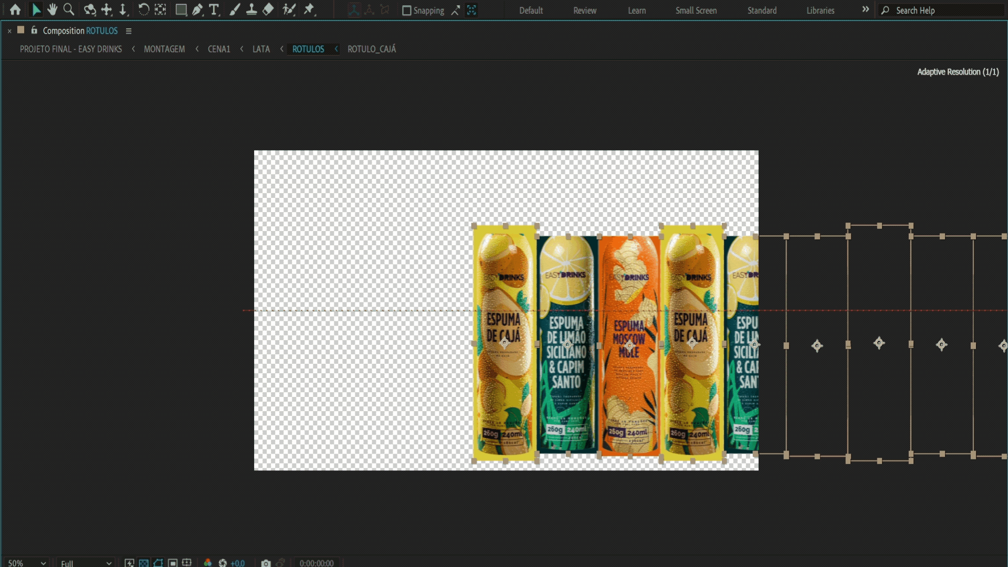1008x567 pixels.
Task: Select the Zoom magnifier tool
Action: pyautogui.click(x=69, y=10)
